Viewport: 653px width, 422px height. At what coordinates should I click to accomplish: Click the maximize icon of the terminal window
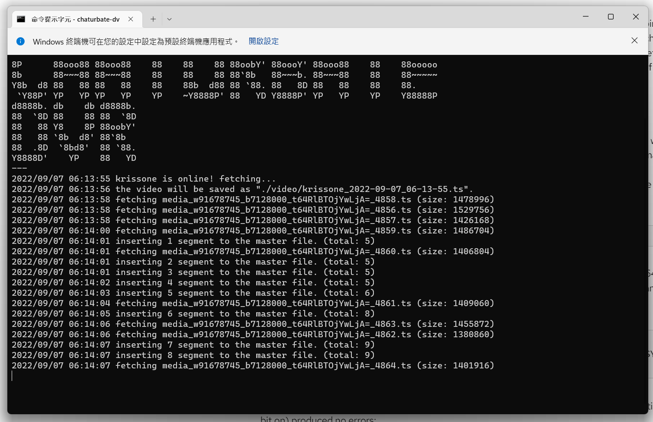coord(611,16)
